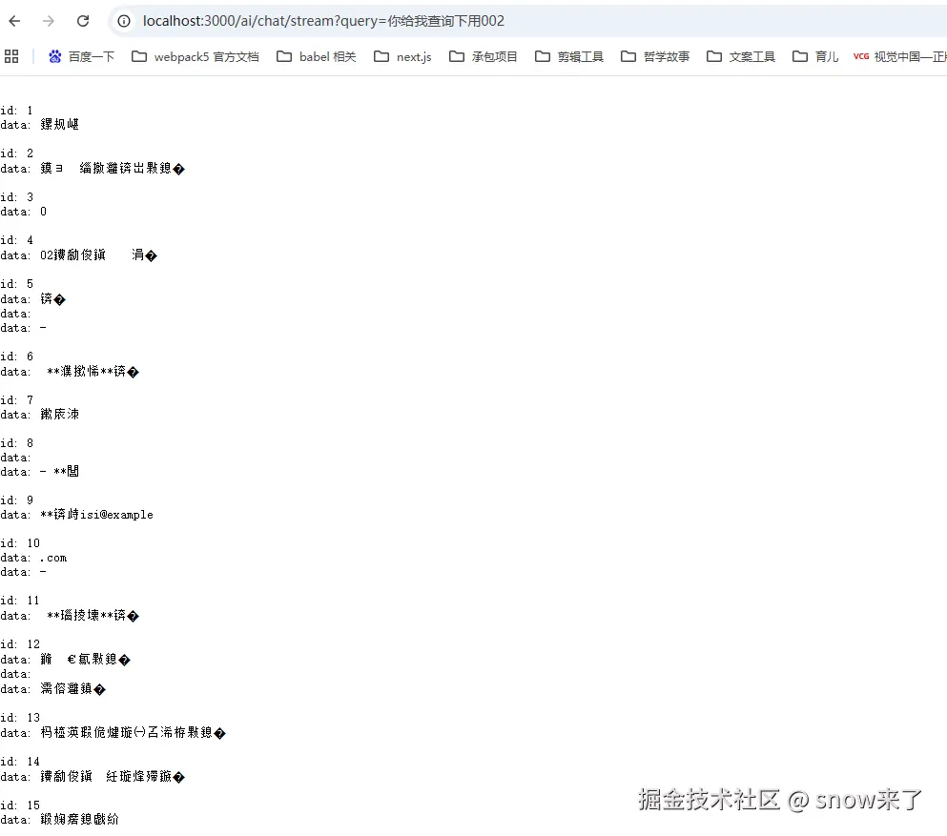This screenshot has height=836, width=947.
Task: Click the data line beginning with '02'
Action: pos(78,255)
